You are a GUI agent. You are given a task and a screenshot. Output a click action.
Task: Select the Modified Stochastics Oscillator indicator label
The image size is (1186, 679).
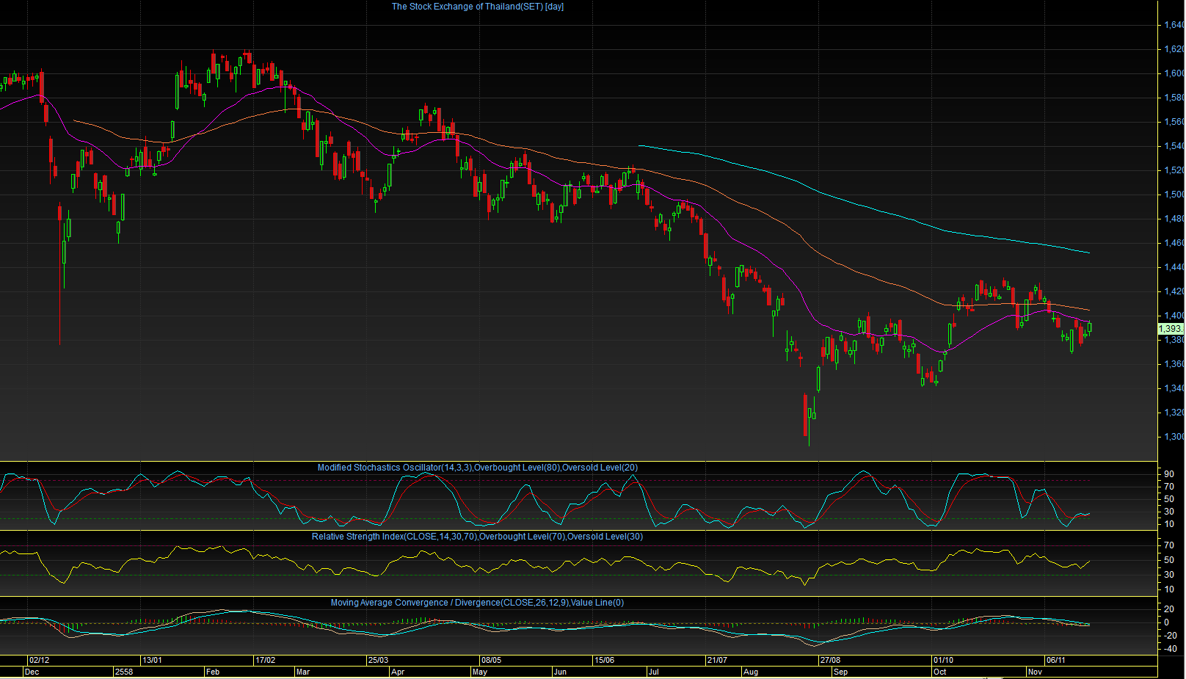point(478,468)
